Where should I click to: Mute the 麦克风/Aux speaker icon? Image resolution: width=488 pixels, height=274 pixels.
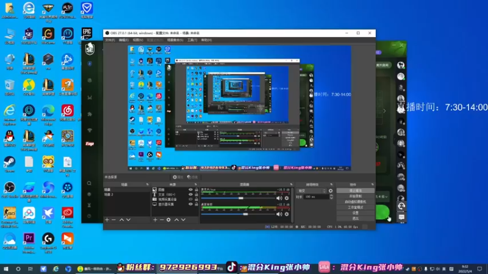[279, 198]
